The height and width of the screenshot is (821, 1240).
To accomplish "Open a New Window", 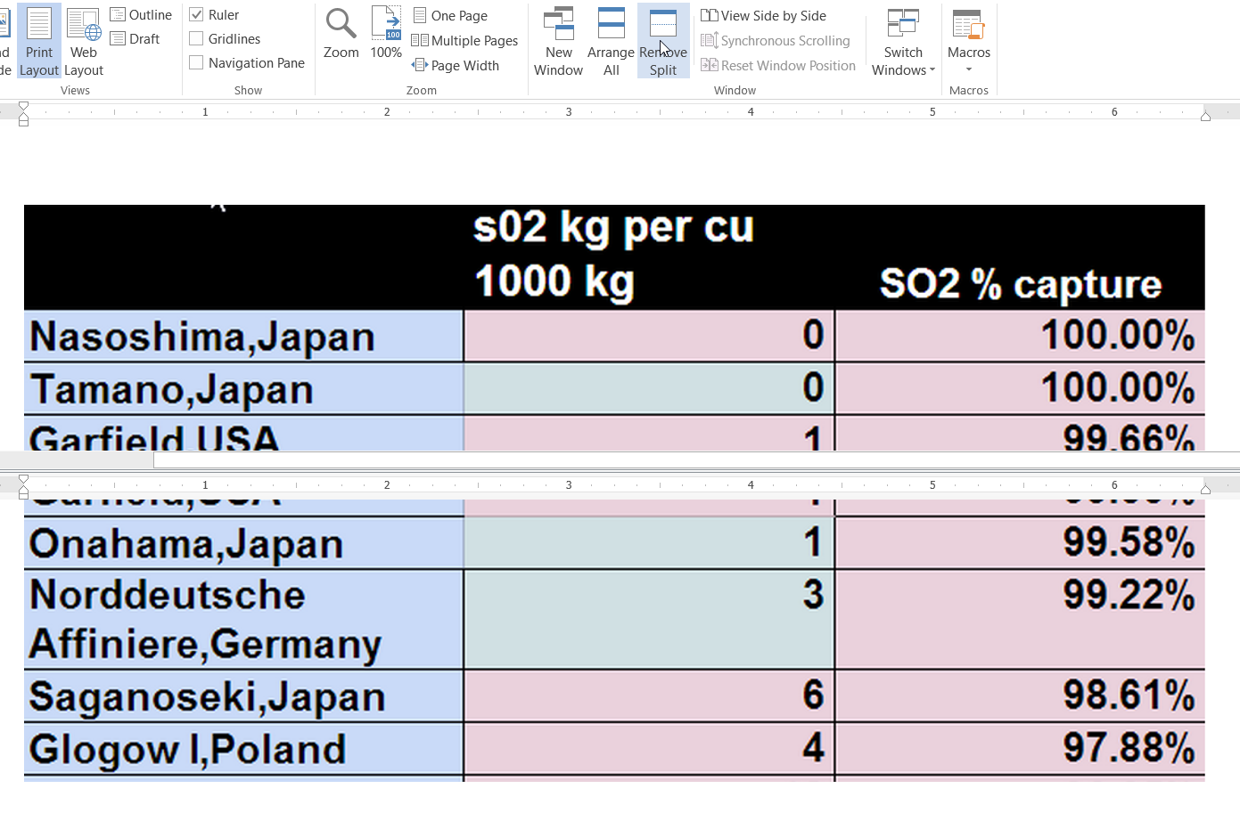I will pyautogui.click(x=559, y=41).
